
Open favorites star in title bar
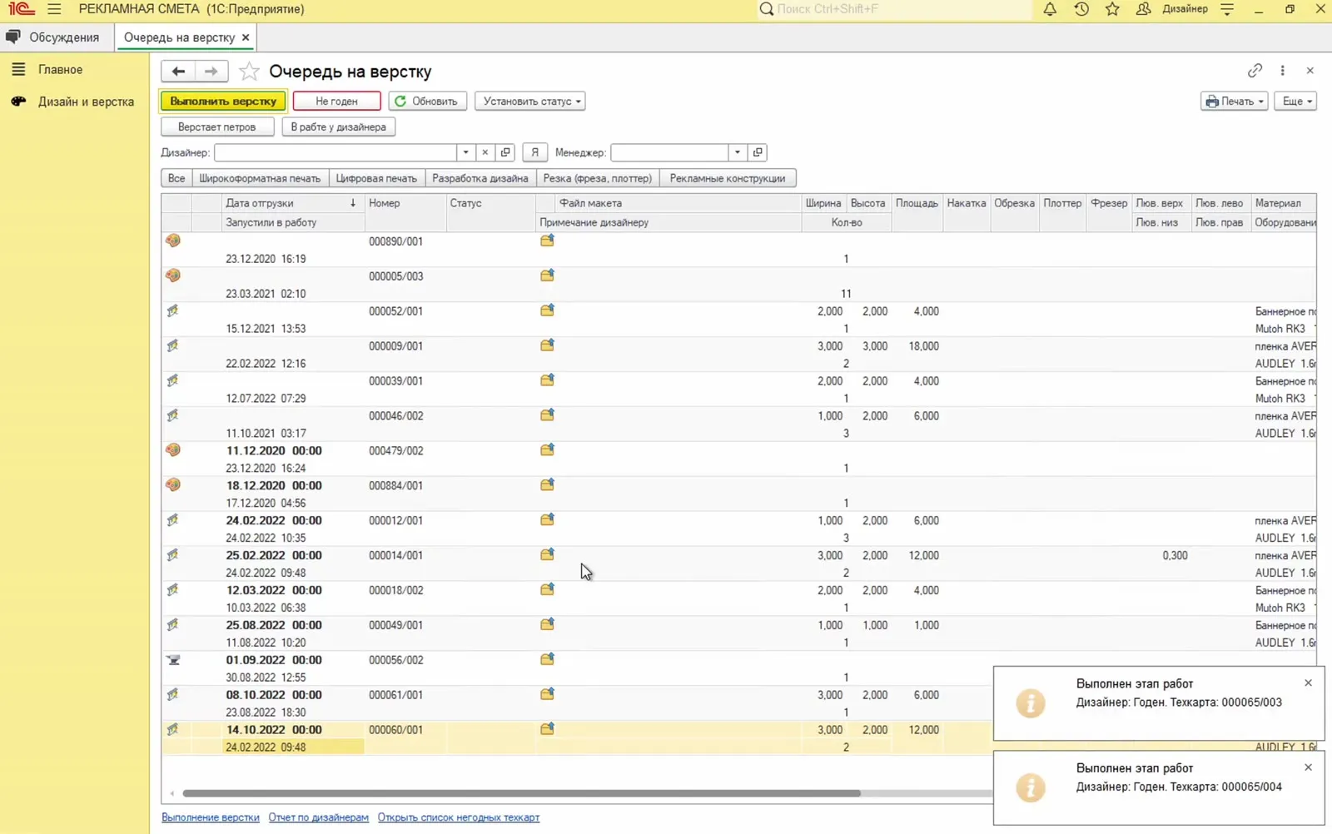[x=1112, y=9]
